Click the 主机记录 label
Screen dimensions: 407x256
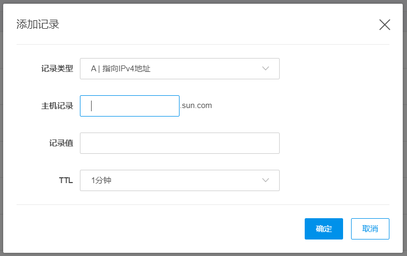coord(57,106)
